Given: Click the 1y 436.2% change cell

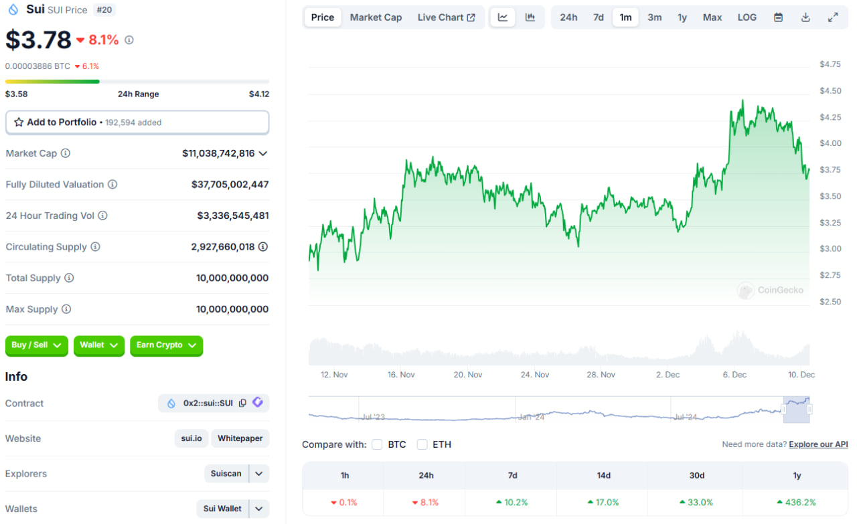Looking at the screenshot, I should tap(797, 502).
